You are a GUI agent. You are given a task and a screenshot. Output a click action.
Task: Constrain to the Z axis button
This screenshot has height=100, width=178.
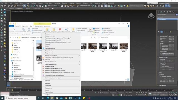pos(163,6)
